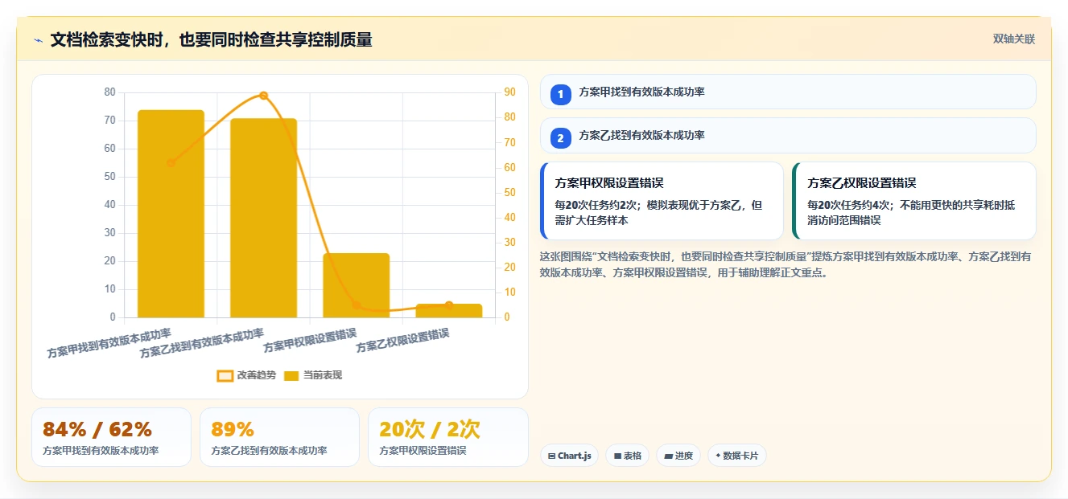Click the 表格 tag

pyautogui.click(x=628, y=456)
